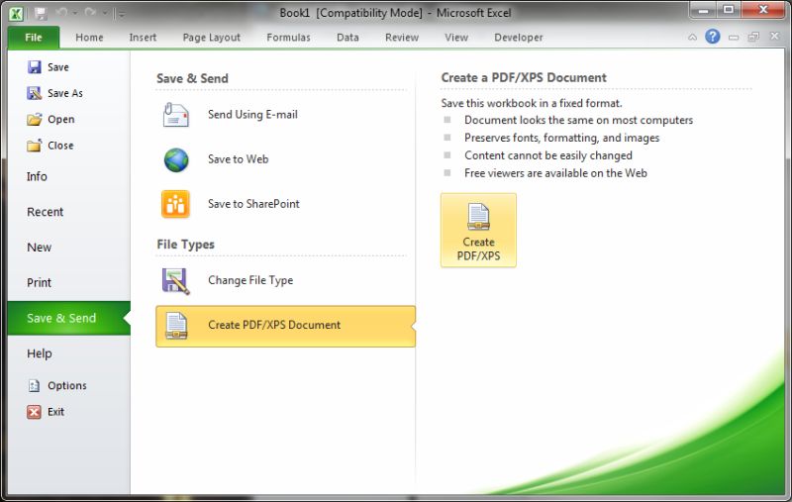The width and height of the screenshot is (792, 502).
Task: Click the Save to Web globe icon
Action: click(x=176, y=159)
